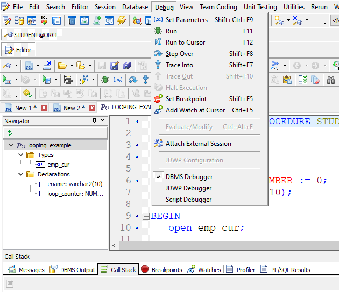This screenshot has width=339, height=292.
Task: Click Add Watch at Cursor
Action: click(210, 110)
